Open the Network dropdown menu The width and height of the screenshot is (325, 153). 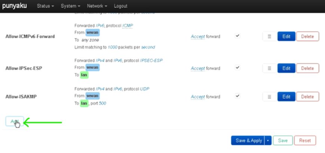pos(97,6)
